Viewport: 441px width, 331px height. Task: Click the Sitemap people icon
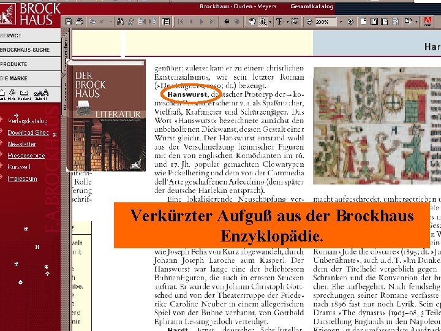coord(41,94)
